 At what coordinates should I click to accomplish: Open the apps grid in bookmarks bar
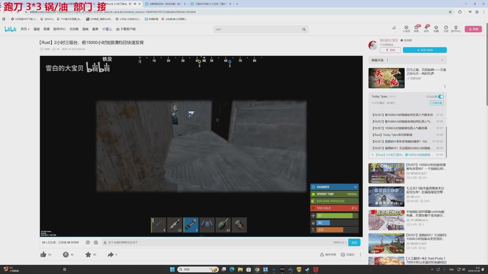tap(4, 19)
